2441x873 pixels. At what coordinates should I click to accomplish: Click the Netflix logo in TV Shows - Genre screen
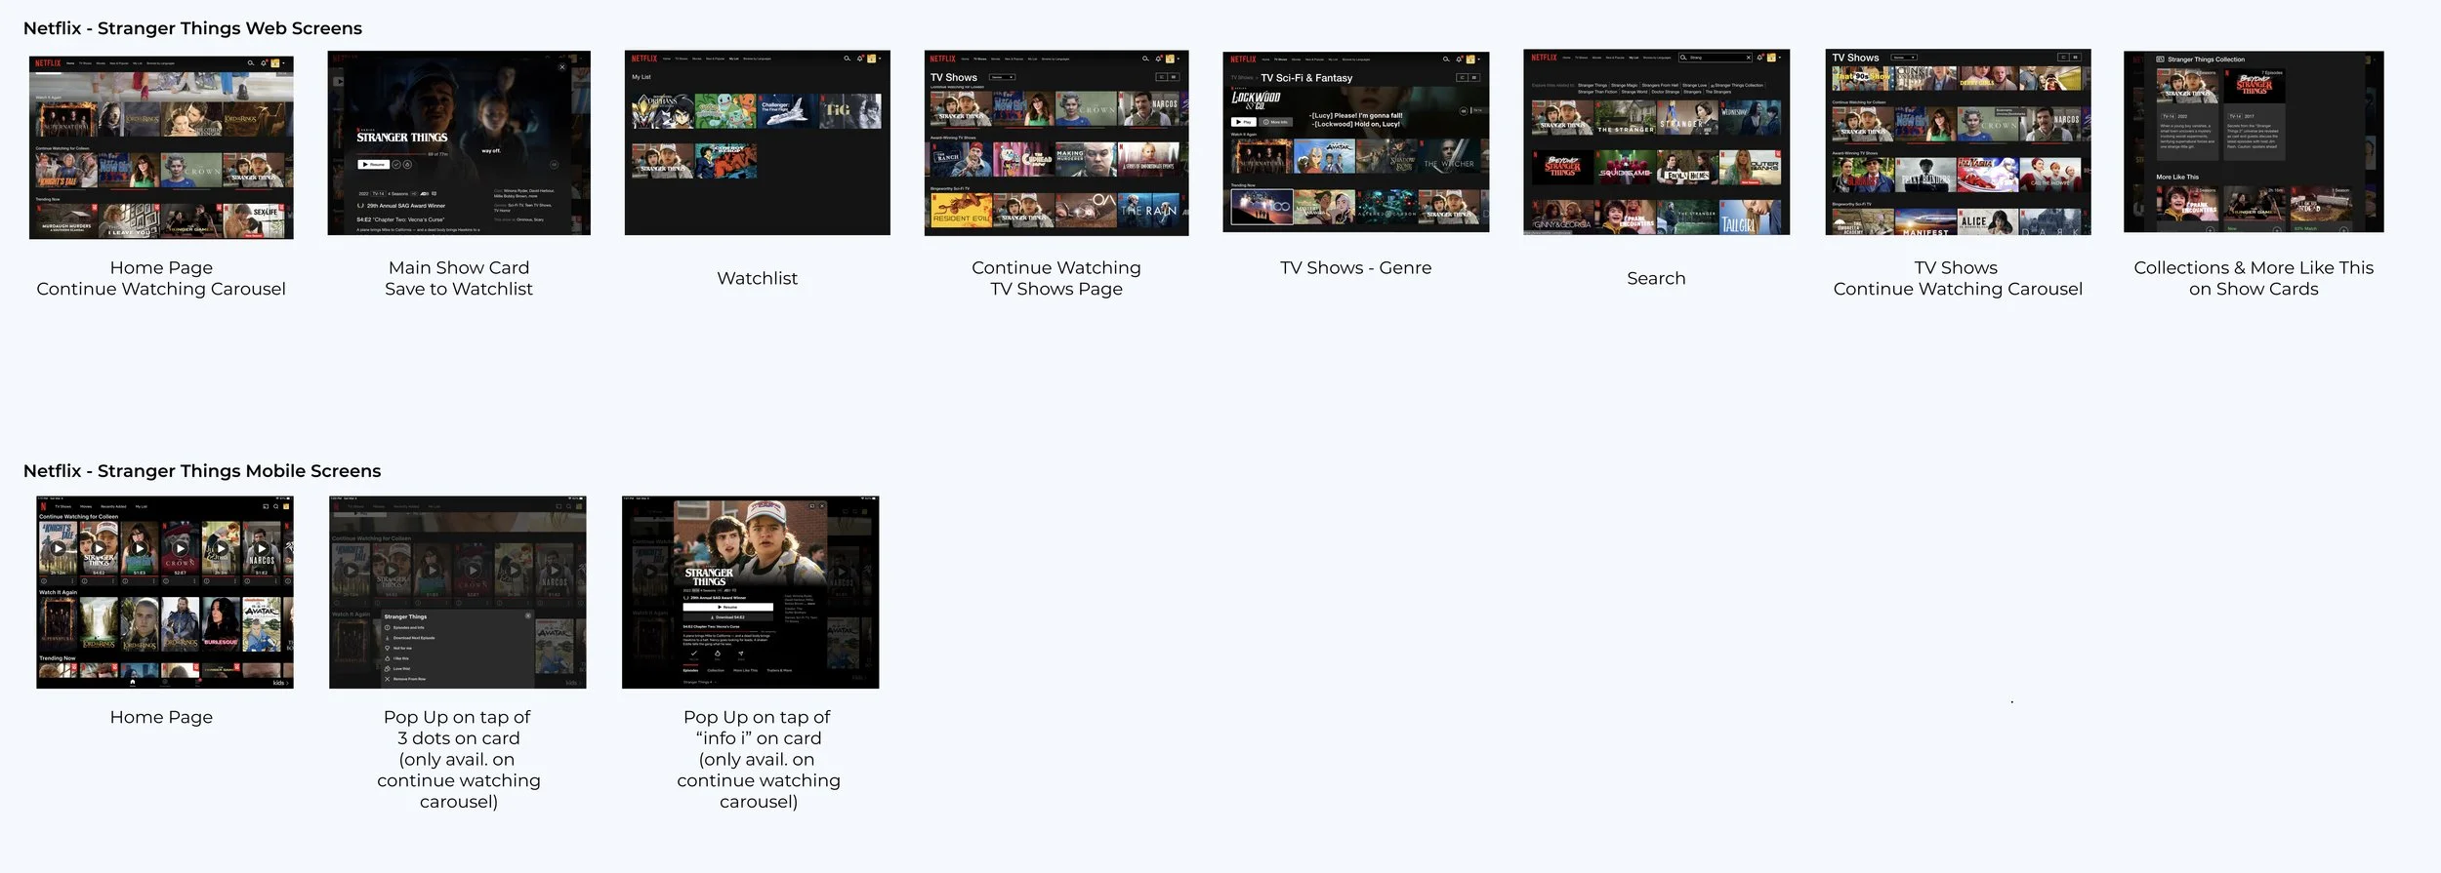click(x=1243, y=60)
